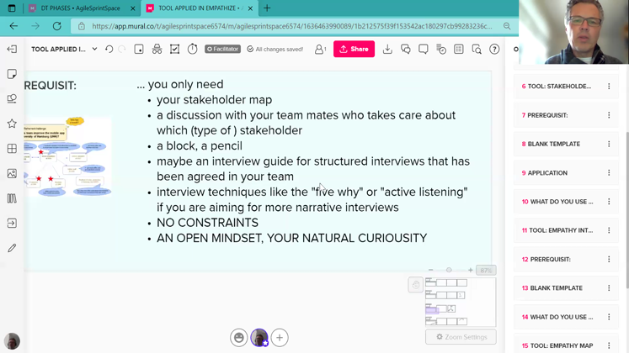Open the content library icon
This screenshot has width=629, height=353.
[12, 198]
